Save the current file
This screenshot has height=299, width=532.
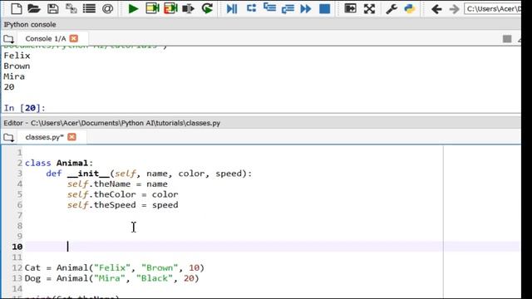pos(52,9)
